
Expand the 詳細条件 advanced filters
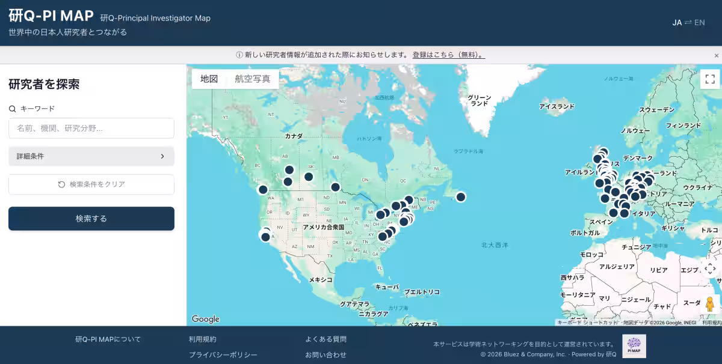pos(91,156)
